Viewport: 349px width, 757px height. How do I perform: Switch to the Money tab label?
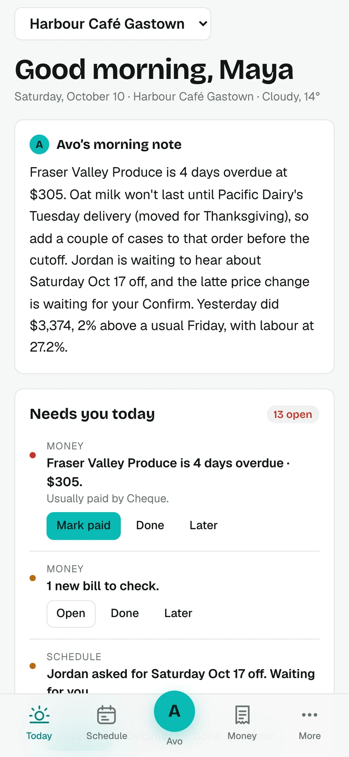242,736
